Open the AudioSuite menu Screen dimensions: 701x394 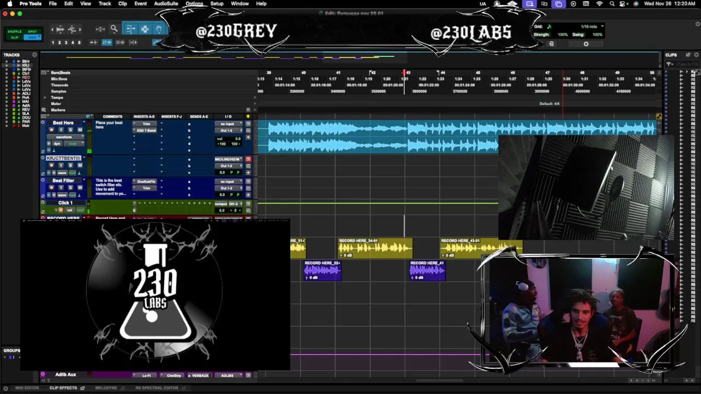[x=166, y=4]
